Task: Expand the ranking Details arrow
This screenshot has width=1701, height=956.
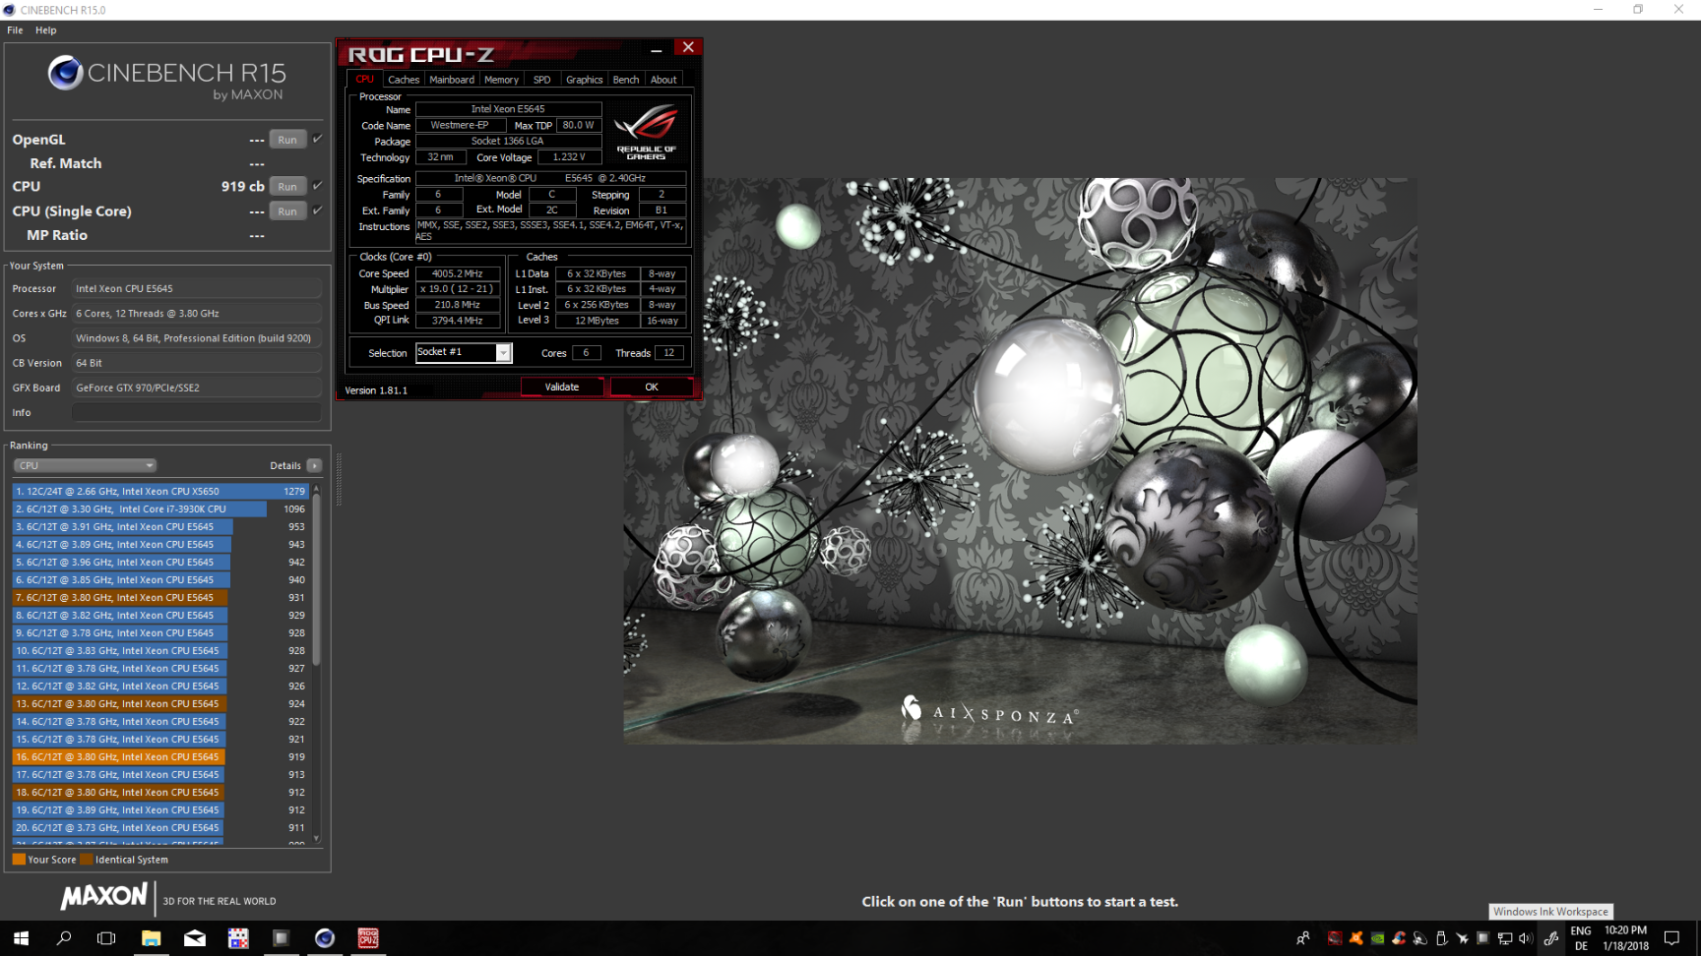Action: tap(314, 465)
